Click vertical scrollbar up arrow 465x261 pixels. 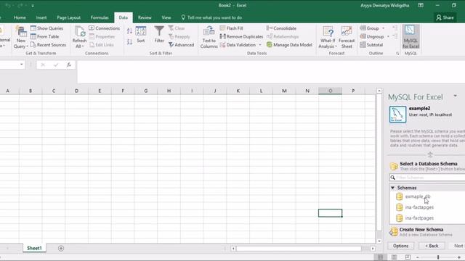pos(379,91)
